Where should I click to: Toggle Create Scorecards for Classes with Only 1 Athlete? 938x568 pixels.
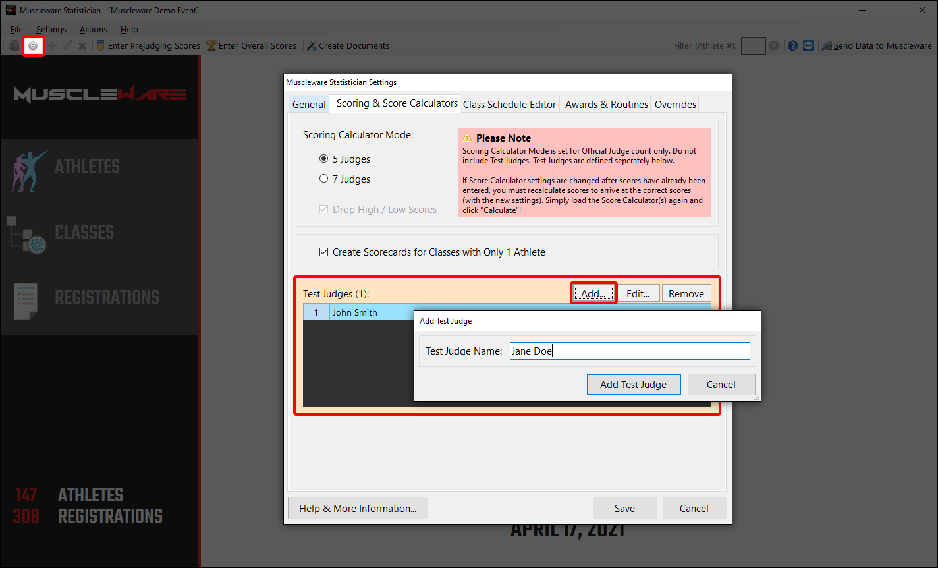pos(323,252)
